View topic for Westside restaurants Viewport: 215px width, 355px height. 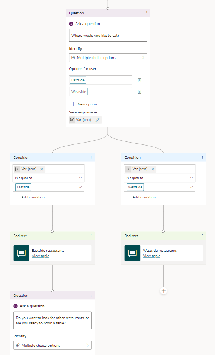point(152,256)
